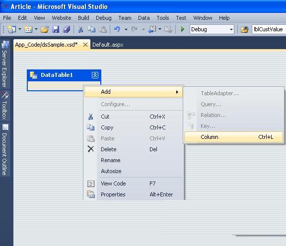This screenshot has height=246, width=286.
Task: Select Cut in the context menu
Action: pyautogui.click(x=134, y=117)
